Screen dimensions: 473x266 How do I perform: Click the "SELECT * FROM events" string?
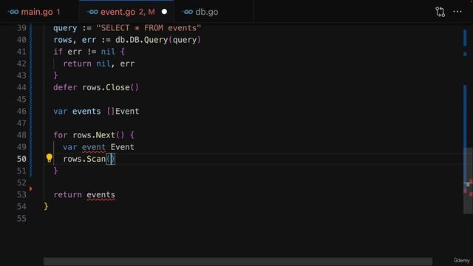pos(149,28)
